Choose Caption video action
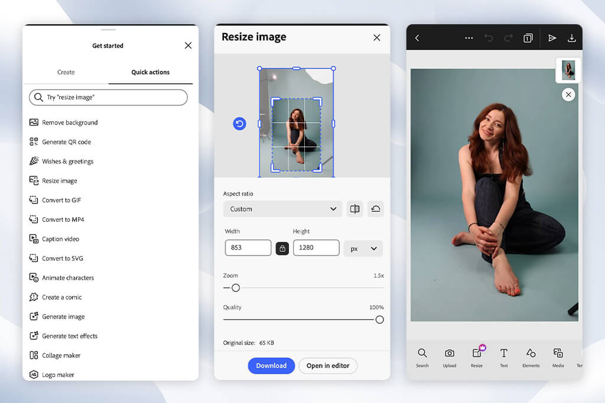Image resolution: width=605 pixels, height=403 pixels. pyautogui.click(x=54, y=239)
